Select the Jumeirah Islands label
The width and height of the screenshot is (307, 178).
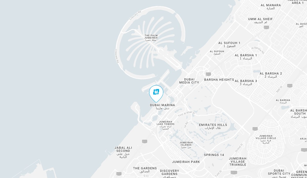click(x=186, y=145)
